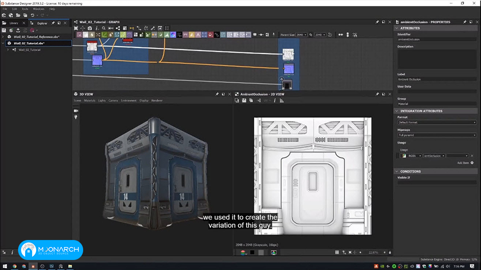The height and width of the screenshot is (270, 481).
Task: Pin the Properties panel
Action: pyautogui.click(x=464, y=22)
